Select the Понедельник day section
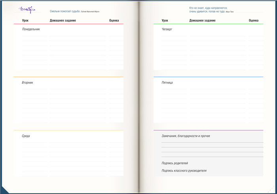 (x=31, y=29)
